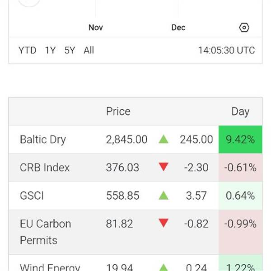Click the -0.61% day change cell
The height and width of the screenshot is (271, 271).
tap(240, 168)
